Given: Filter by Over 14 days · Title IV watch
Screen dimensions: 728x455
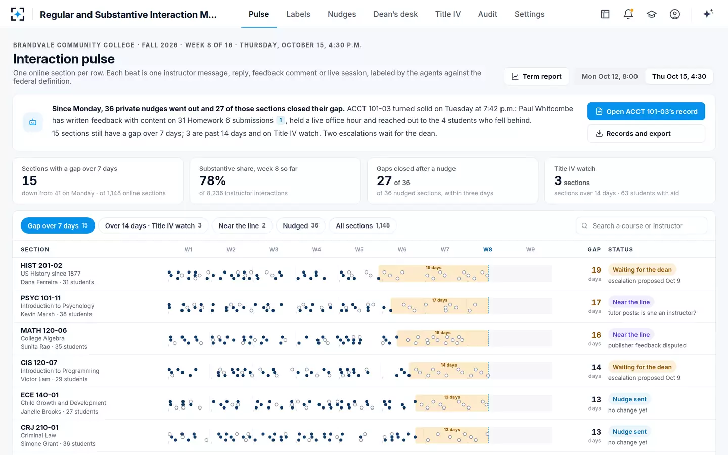Looking at the screenshot, I should click(x=153, y=225).
